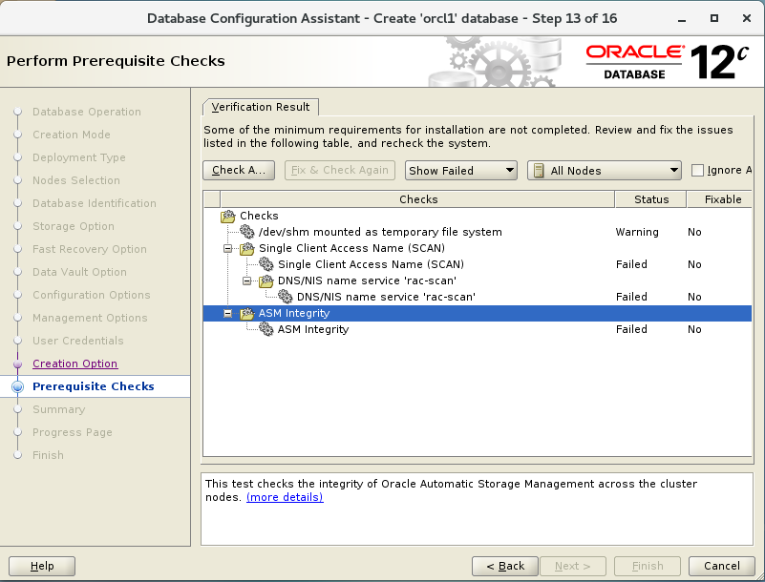Click the DNS/NIS 'rac-scan' folder icon
765x582 pixels.
[x=266, y=281]
